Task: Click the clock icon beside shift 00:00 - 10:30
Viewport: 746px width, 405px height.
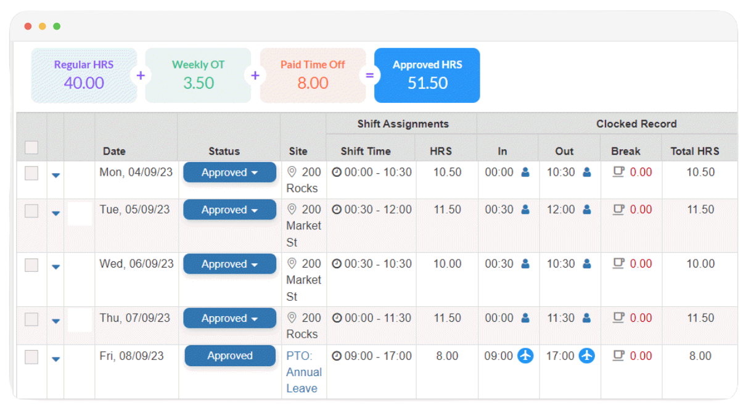Action: pos(337,173)
